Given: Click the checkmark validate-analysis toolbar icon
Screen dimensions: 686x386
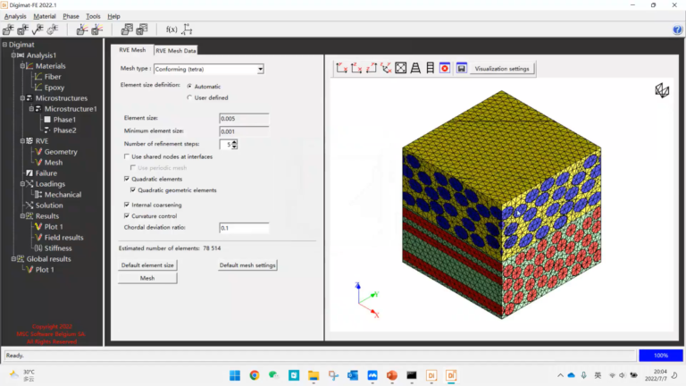Looking at the screenshot, I should [x=38, y=29].
